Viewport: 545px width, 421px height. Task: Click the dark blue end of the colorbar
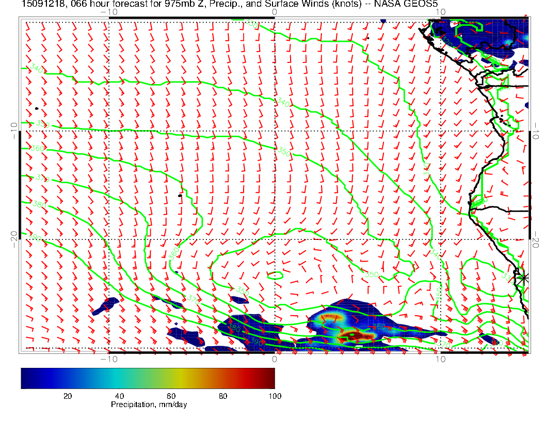point(26,378)
